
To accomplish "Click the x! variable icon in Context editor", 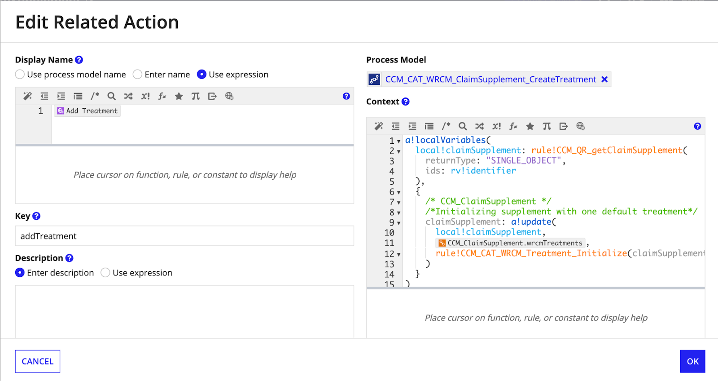I will [496, 126].
